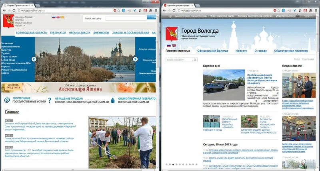Click the Город Вологда coat of arms

click(x=172, y=34)
